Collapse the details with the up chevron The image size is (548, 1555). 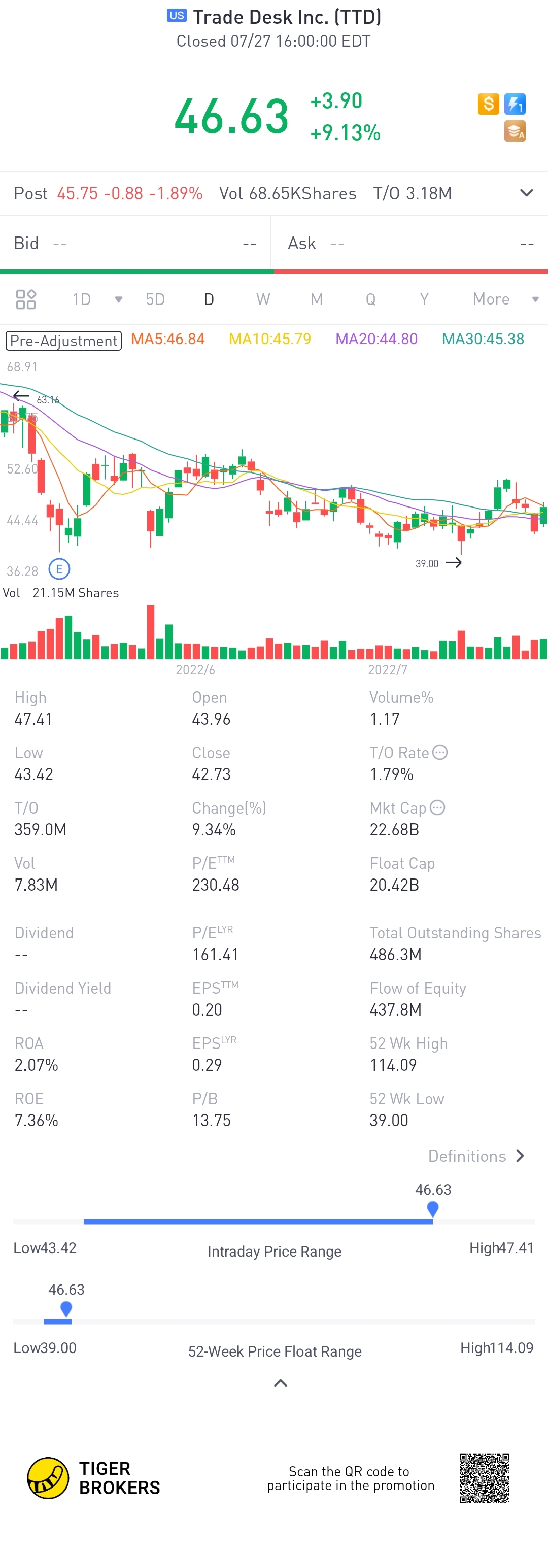tap(281, 1383)
